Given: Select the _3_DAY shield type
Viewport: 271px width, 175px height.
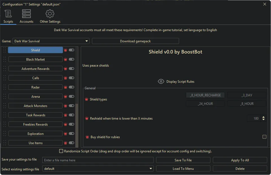Looking at the screenshot, I should click(x=247, y=95).
